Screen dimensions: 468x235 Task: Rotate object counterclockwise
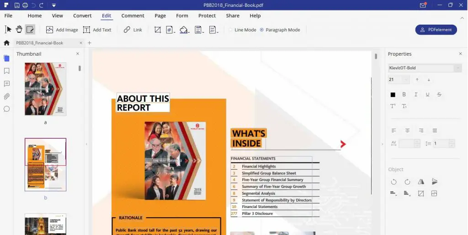tap(394, 182)
